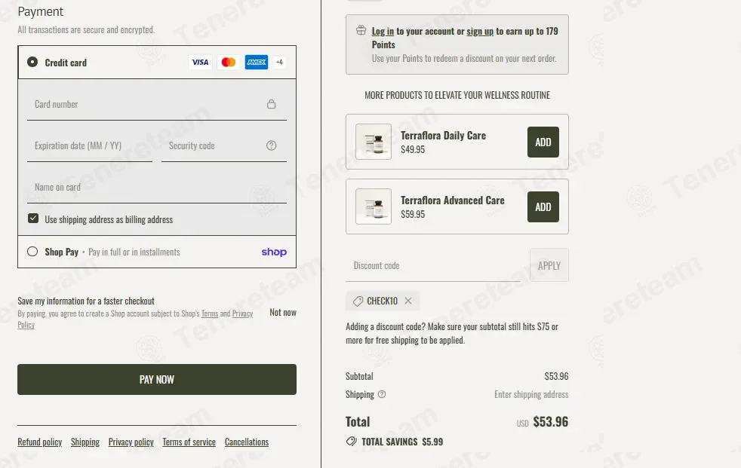Open the Shipping help question icon
This screenshot has width=741, height=468.
click(x=382, y=394)
